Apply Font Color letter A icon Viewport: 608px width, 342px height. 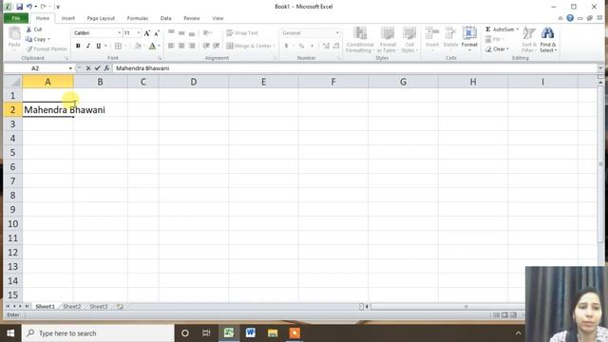click(152, 47)
